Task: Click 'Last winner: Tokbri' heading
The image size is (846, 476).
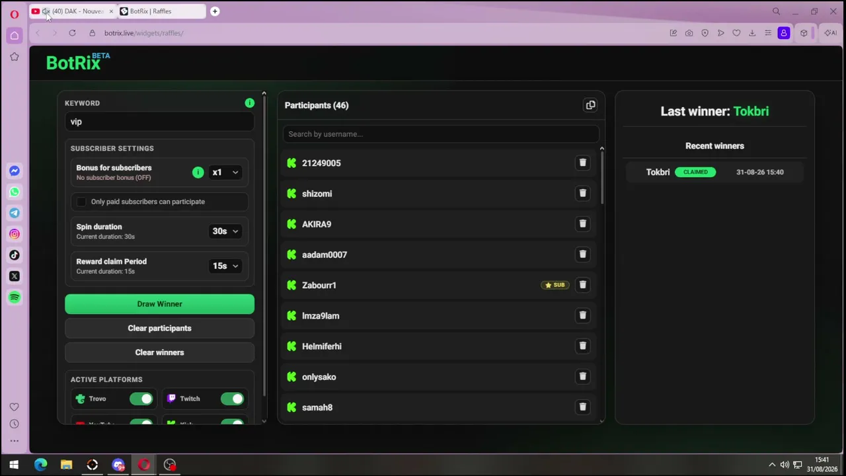Action: (x=714, y=111)
